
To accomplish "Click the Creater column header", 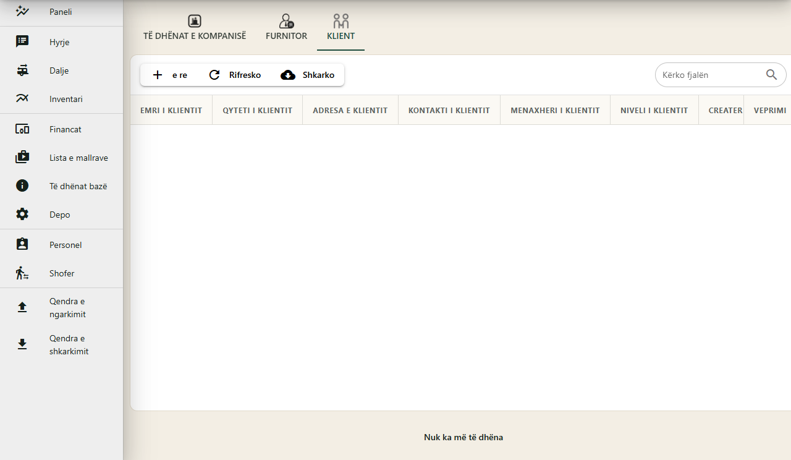I will coord(721,110).
